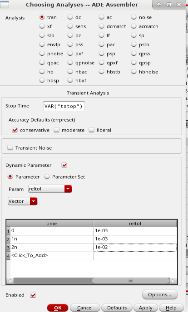The height and width of the screenshot is (312, 188).
Task: Click the horizontal scrollbar thumb in table
Action: (130, 281)
